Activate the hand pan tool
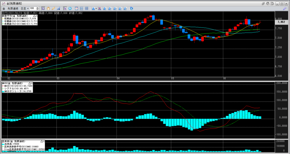This screenshot has height=154, width=290. pyautogui.click(x=48, y=8)
